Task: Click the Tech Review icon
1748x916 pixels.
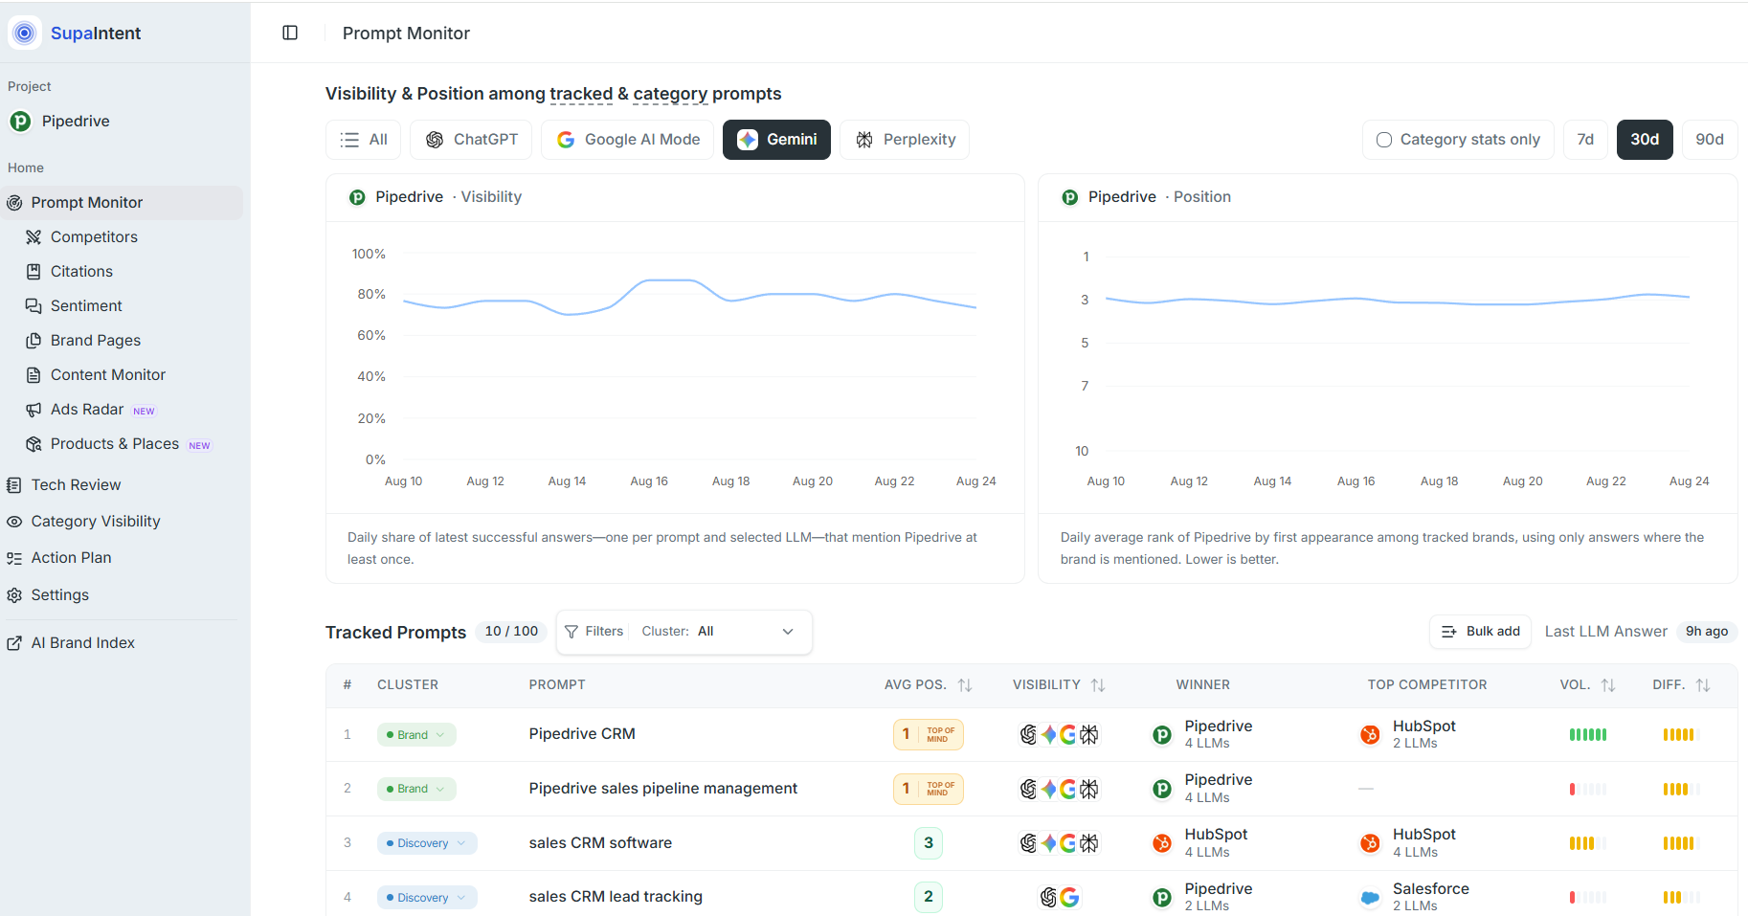Action: 14,485
